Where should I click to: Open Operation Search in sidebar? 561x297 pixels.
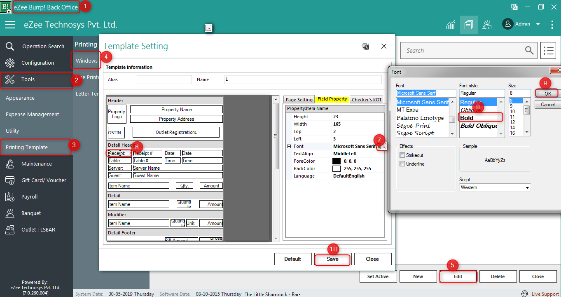[x=37, y=47]
